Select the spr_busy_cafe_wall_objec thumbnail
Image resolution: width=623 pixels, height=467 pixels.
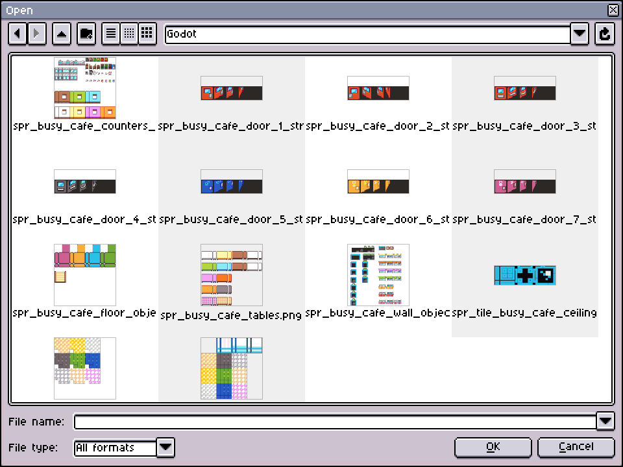(378, 275)
